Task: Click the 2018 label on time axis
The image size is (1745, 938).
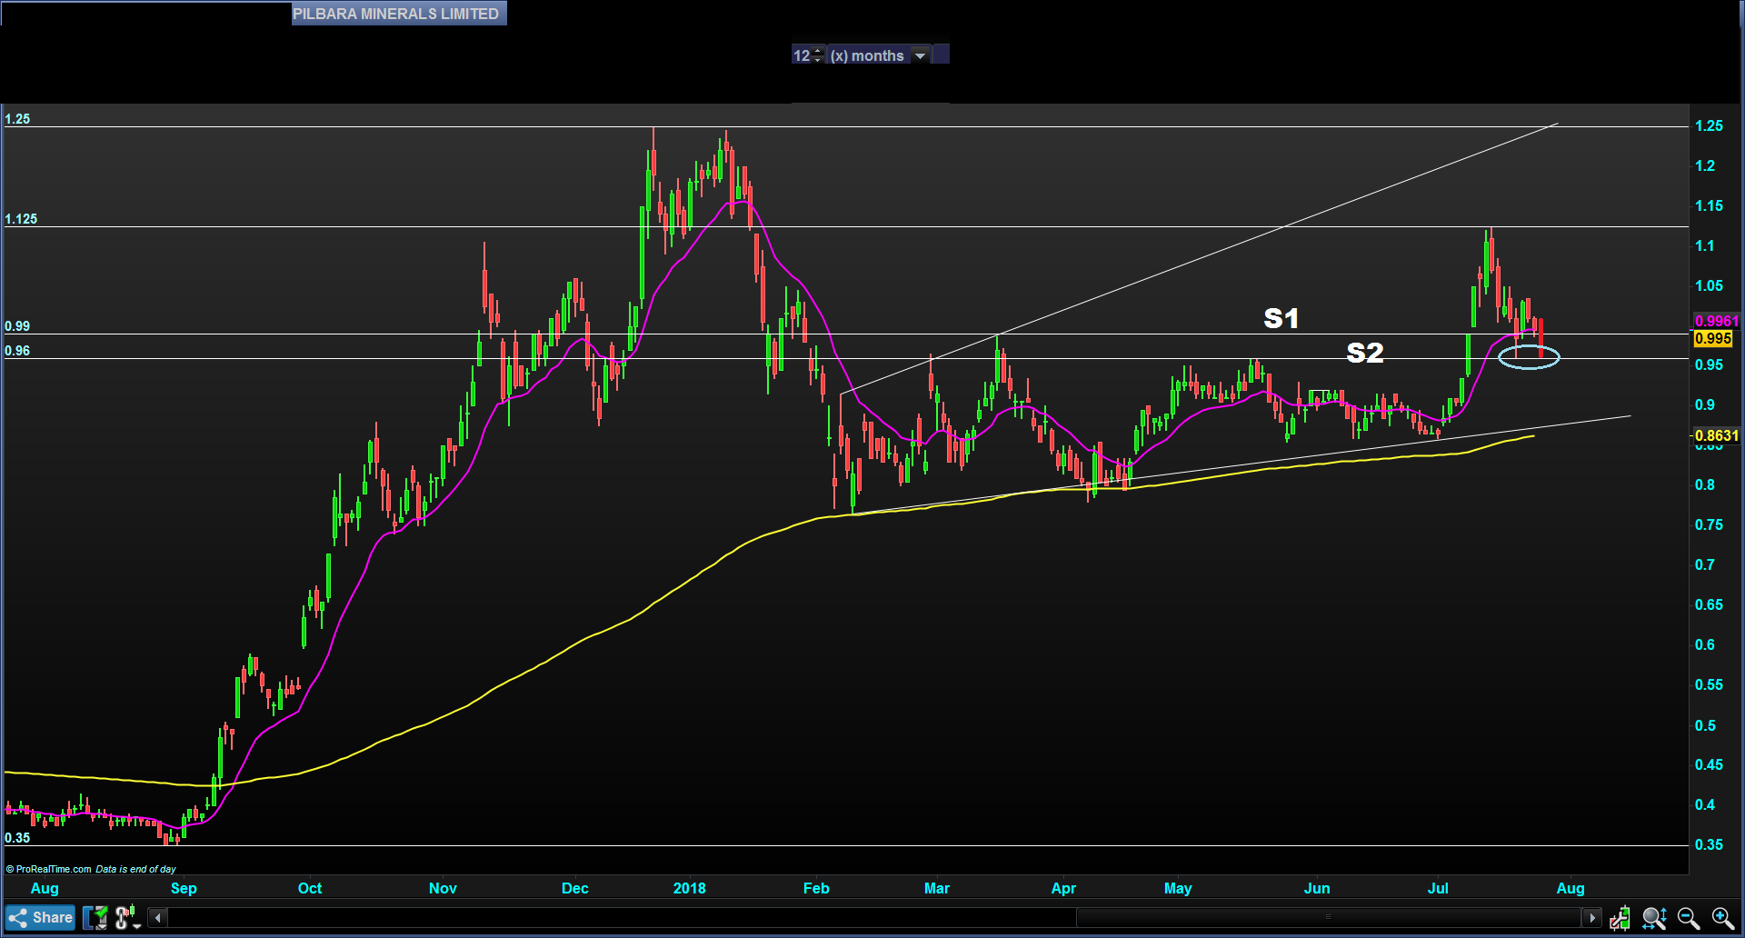Action: click(690, 888)
